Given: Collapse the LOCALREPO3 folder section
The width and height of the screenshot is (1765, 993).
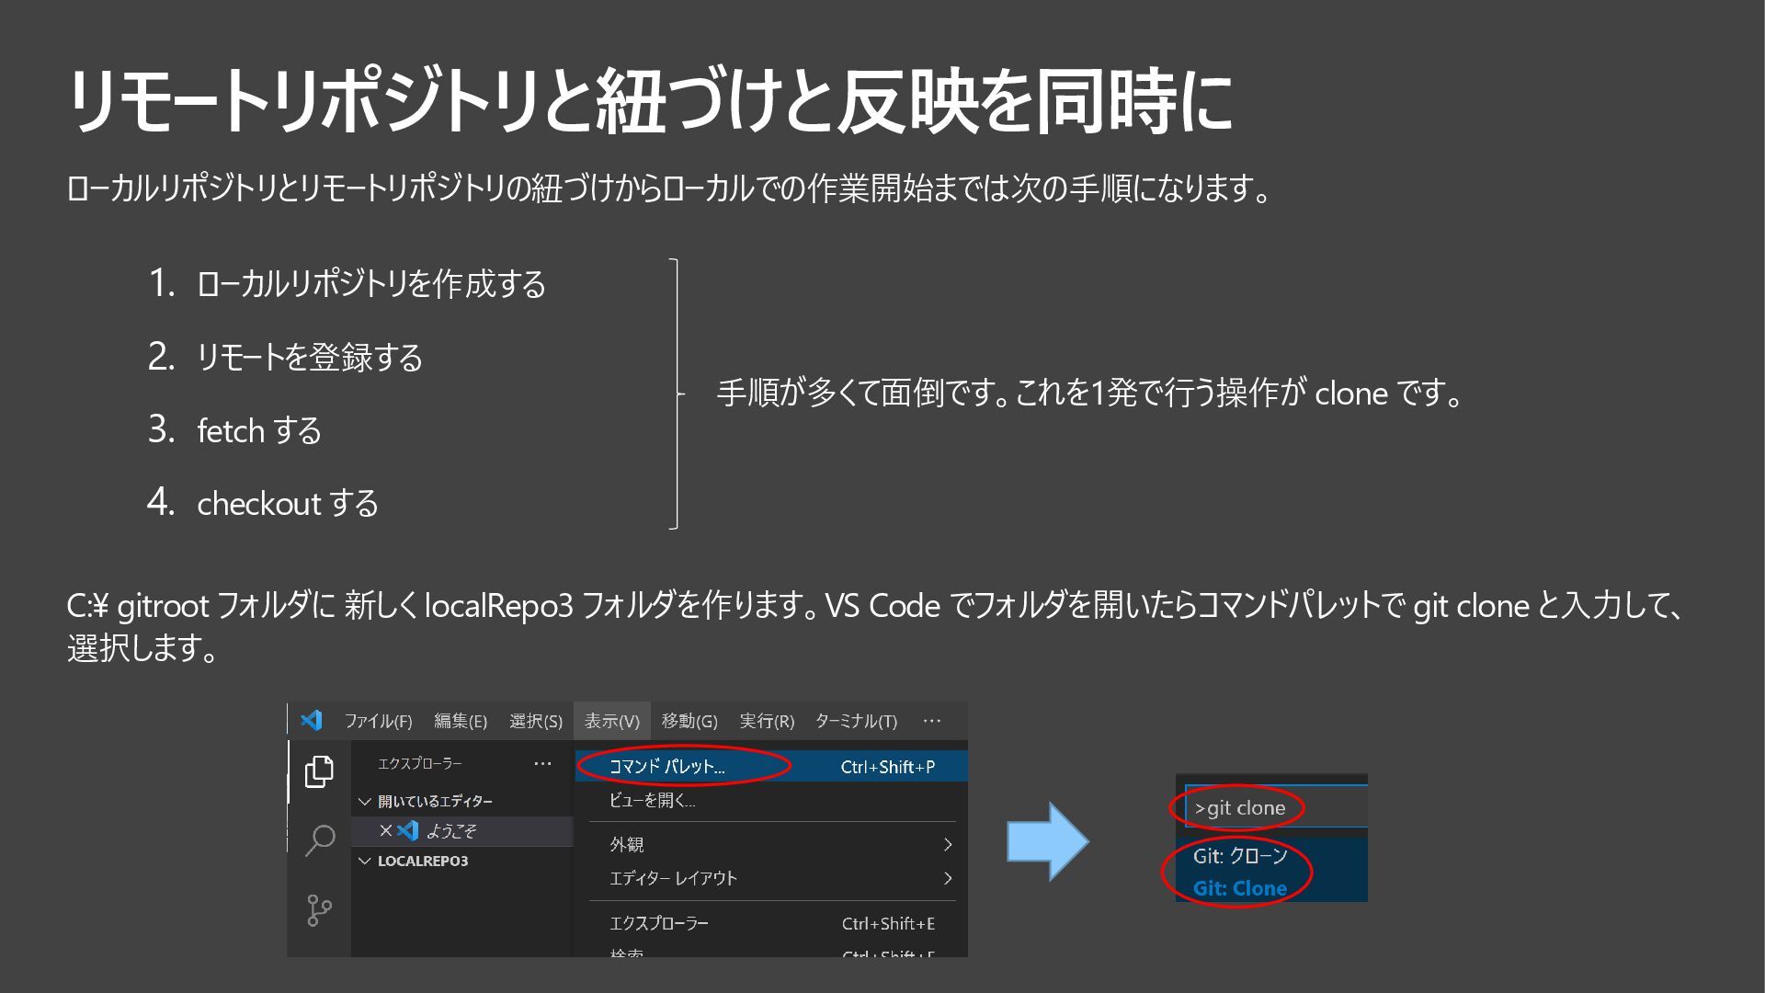Looking at the screenshot, I should (x=365, y=861).
